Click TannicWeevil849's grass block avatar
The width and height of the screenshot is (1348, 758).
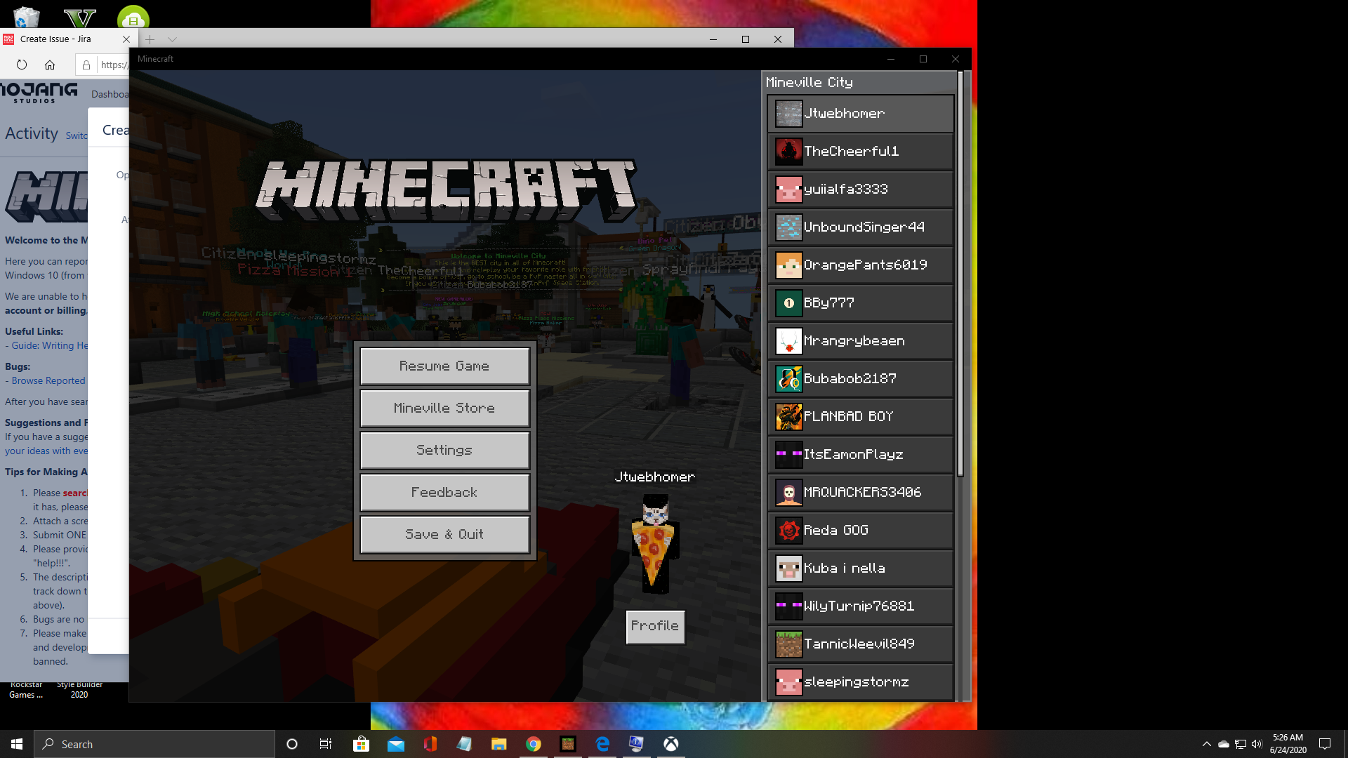(788, 644)
